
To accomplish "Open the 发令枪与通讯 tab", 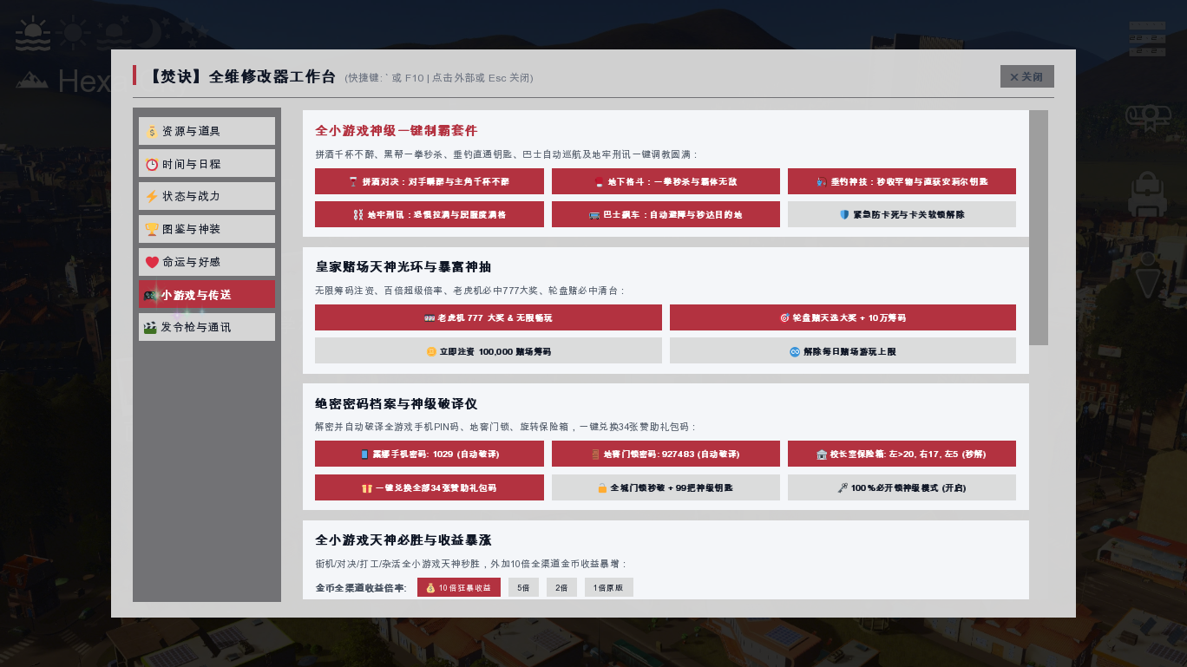I will pos(207,327).
